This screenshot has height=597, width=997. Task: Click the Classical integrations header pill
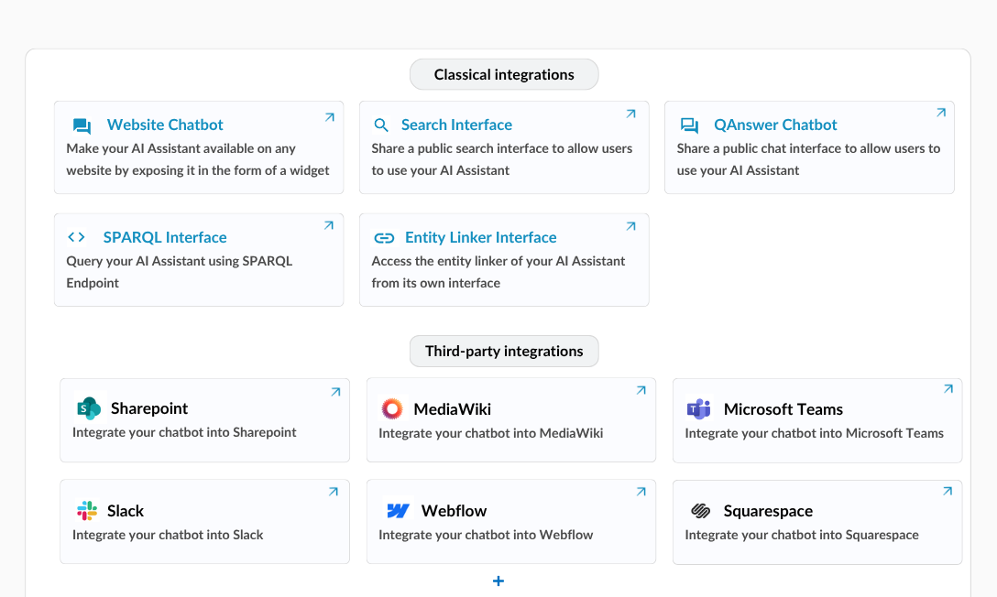coord(503,74)
